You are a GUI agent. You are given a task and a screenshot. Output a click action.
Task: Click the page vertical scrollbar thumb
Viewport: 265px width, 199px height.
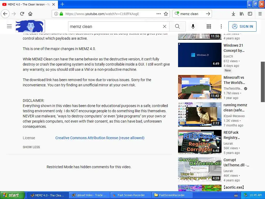tap(263, 82)
